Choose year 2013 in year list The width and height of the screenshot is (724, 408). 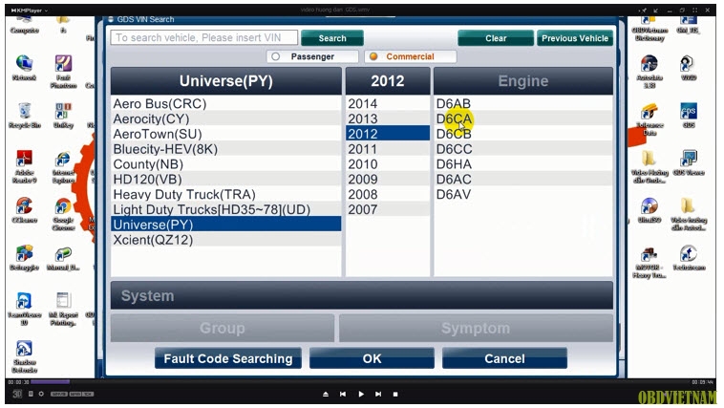click(388, 118)
